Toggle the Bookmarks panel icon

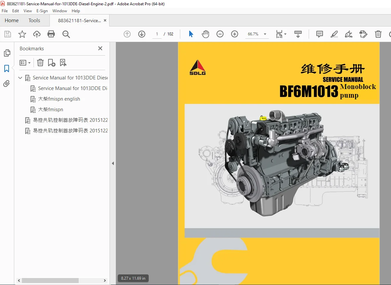tap(7, 69)
